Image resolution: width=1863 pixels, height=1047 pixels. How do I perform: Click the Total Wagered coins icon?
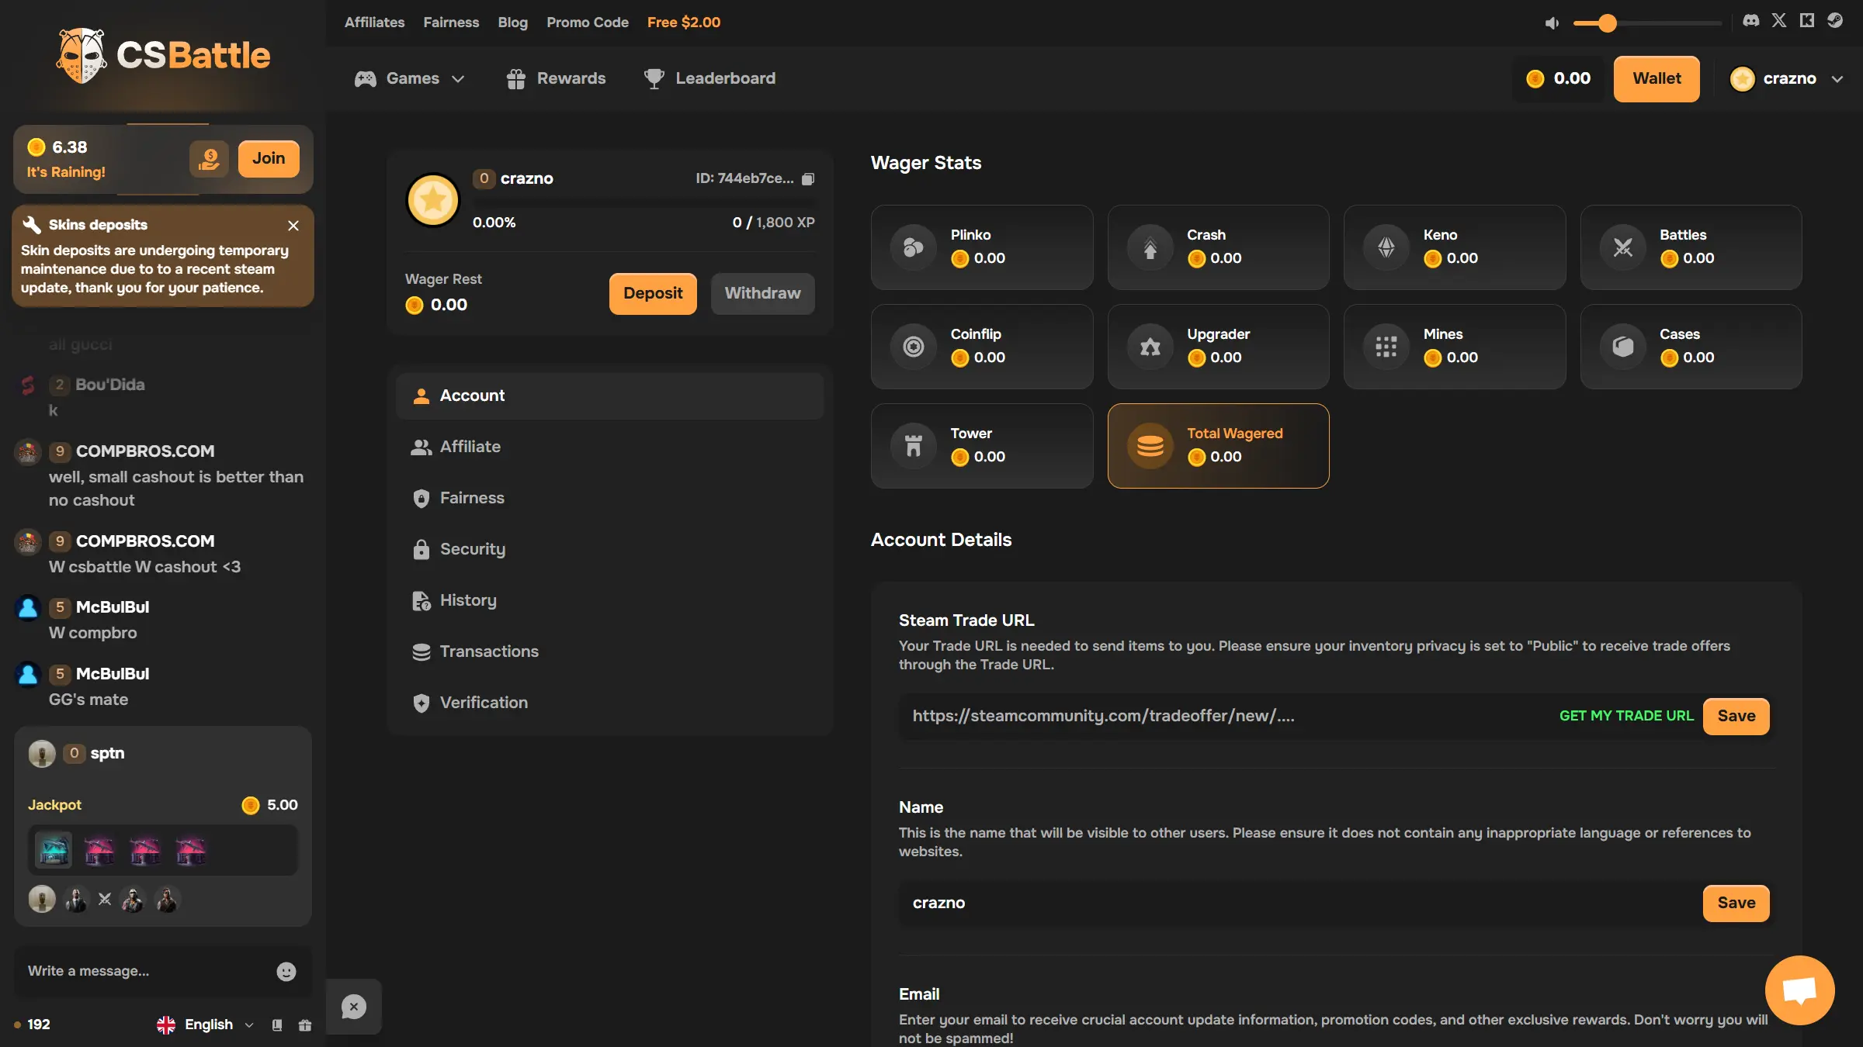click(x=1150, y=446)
